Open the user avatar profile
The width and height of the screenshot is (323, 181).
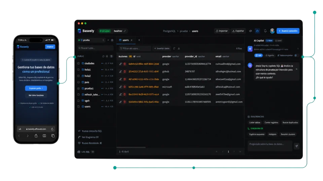click(272, 31)
